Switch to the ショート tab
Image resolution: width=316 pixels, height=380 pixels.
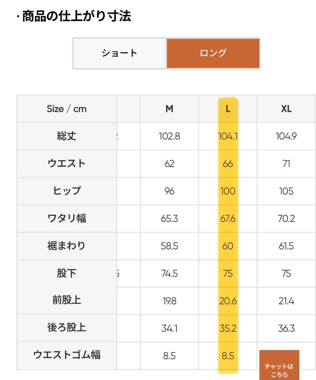(x=119, y=53)
